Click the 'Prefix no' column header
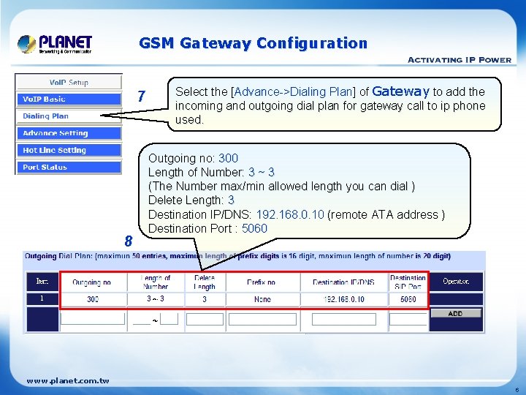Screen dimensions: 526x395 click(x=262, y=282)
